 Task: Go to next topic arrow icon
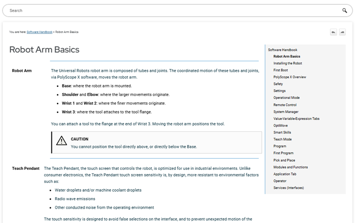tap(342, 32)
